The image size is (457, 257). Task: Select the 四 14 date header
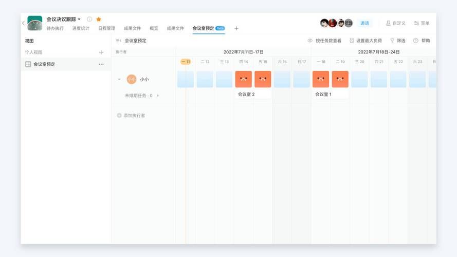coord(243,62)
